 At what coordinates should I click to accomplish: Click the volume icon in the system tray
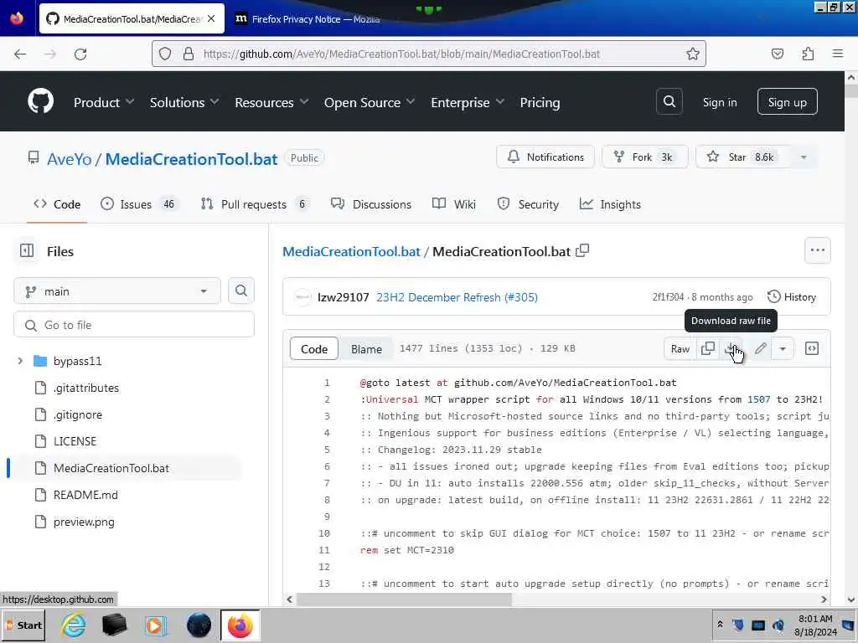(x=778, y=625)
